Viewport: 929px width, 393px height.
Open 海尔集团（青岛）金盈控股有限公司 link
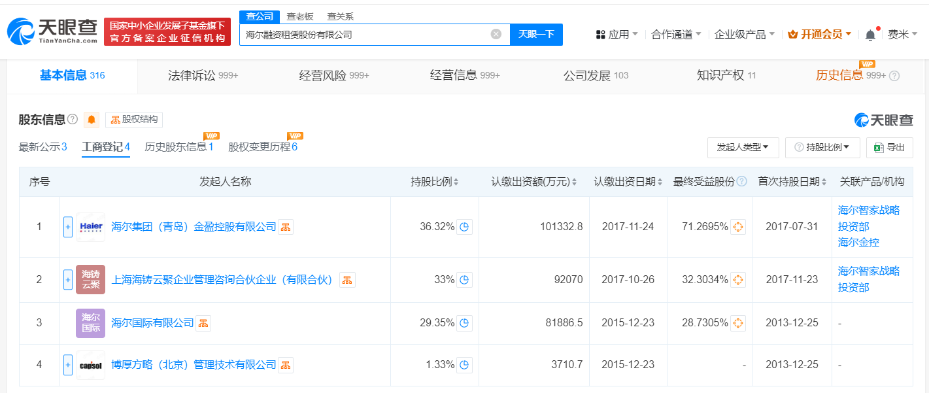194,227
